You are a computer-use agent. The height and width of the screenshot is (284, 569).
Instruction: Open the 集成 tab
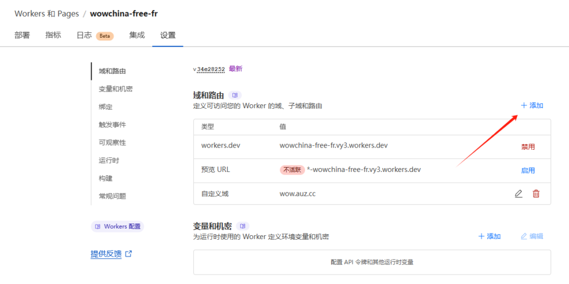(137, 35)
